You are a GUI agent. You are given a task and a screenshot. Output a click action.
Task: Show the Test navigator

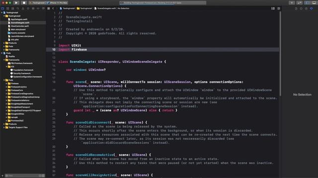click(x=28, y=8)
